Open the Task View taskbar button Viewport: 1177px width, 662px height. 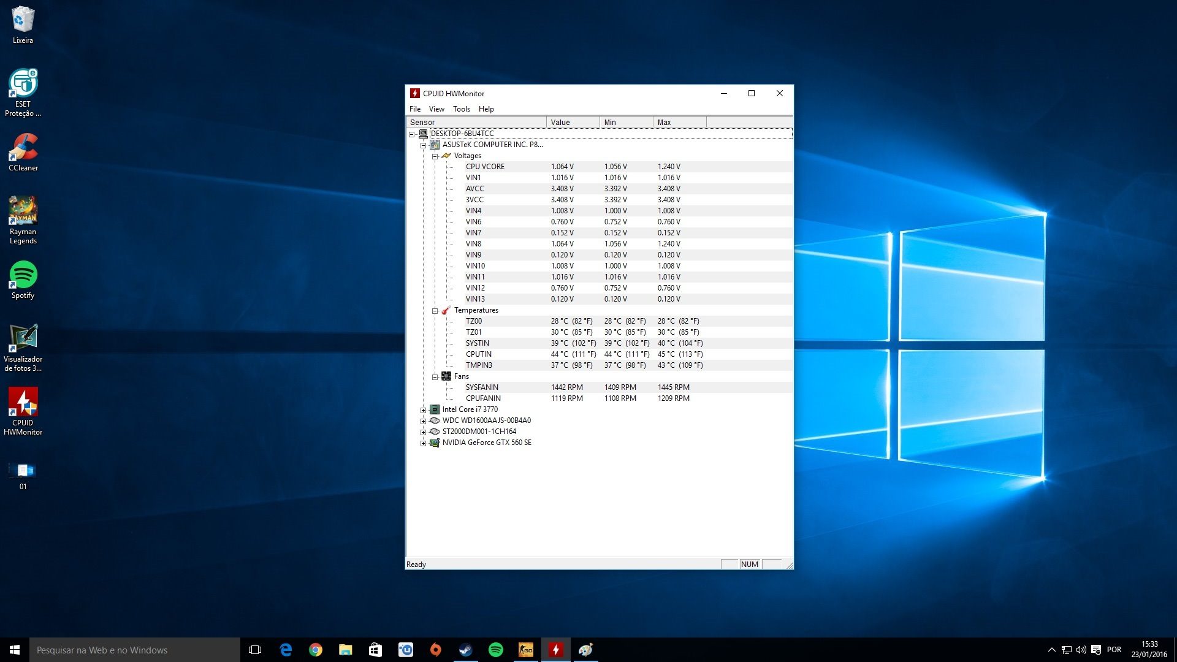[255, 650]
